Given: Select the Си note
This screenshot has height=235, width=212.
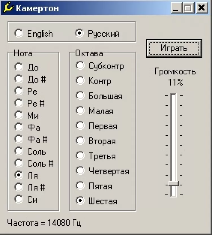Looking at the screenshot, I should point(19,199).
